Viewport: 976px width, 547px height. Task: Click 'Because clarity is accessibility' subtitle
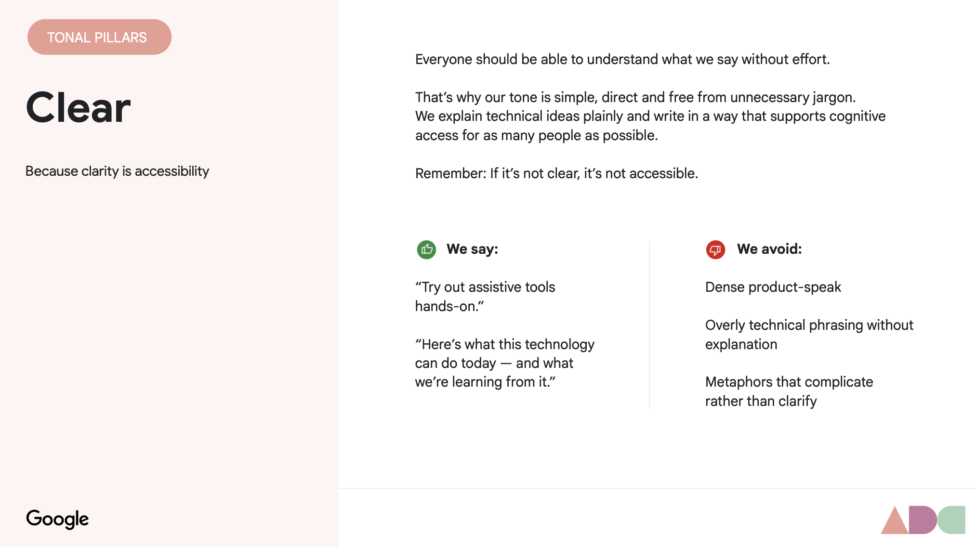(x=117, y=171)
